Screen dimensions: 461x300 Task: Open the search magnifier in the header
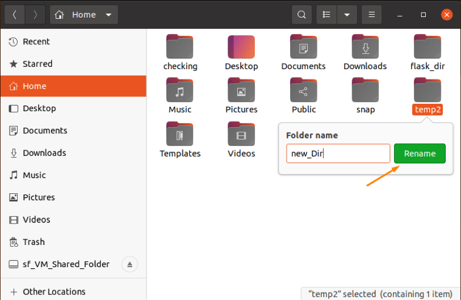tap(301, 14)
